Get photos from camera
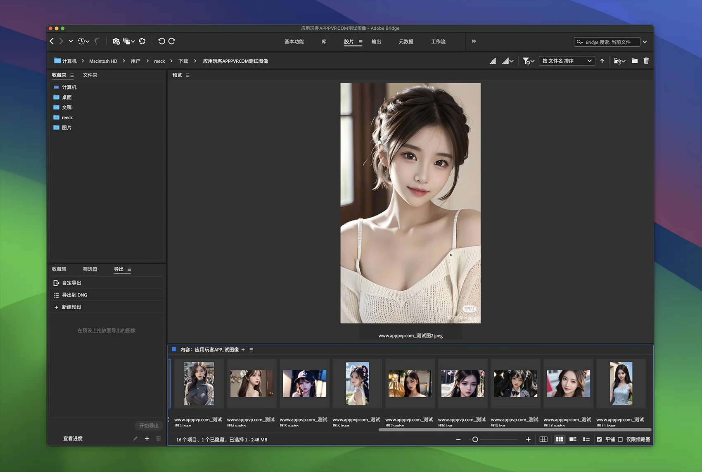The width and height of the screenshot is (702, 472). pyautogui.click(x=116, y=41)
